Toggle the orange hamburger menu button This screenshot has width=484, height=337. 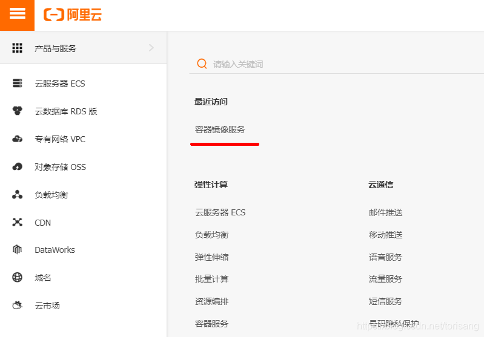tap(17, 15)
